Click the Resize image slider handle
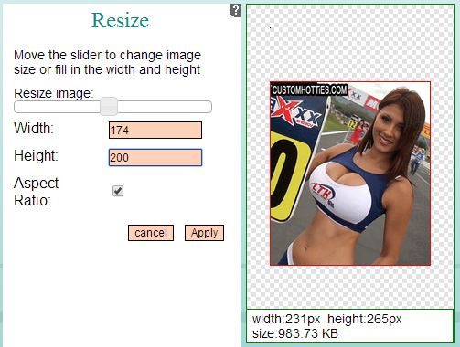This screenshot has height=347, width=460. pyautogui.click(x=109, y=106)
